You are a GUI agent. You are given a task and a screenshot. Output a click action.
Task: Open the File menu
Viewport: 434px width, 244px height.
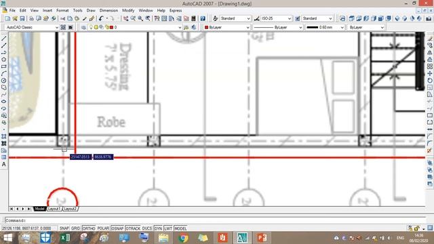[x=12, y=11]
